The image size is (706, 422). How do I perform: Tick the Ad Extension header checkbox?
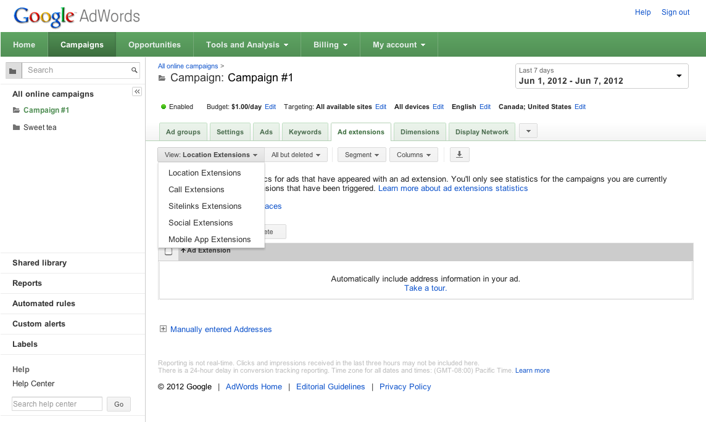click(x=168, y=251)
